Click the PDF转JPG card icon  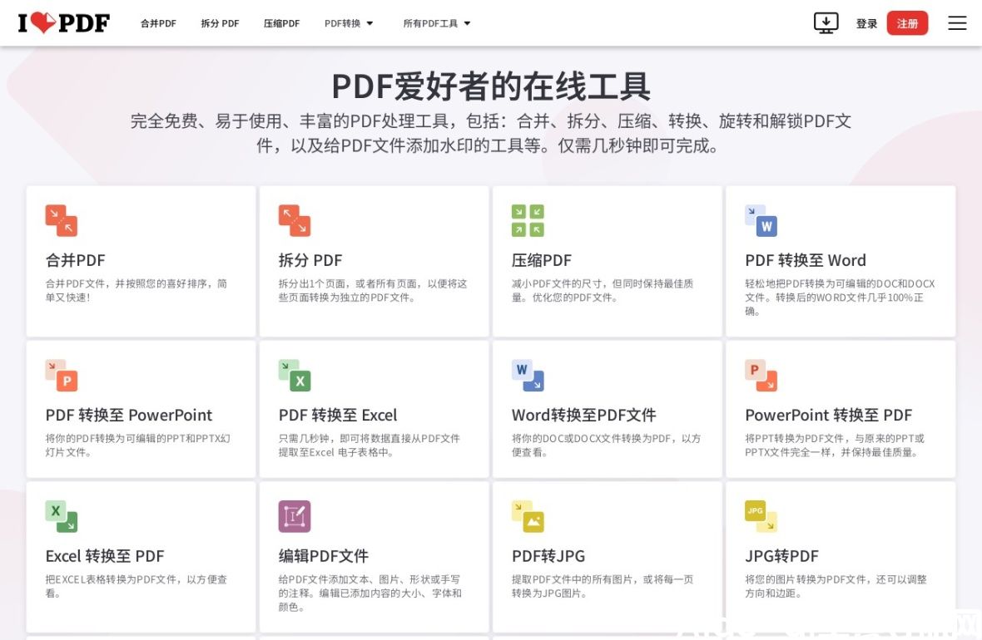[528, 516]
